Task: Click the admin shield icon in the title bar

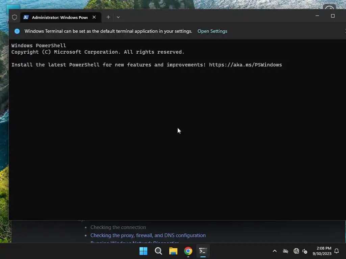Action: [15, 17]
